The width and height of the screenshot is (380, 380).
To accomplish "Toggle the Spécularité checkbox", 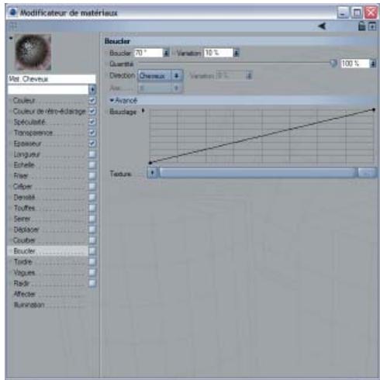I will (x=92, y=122).
